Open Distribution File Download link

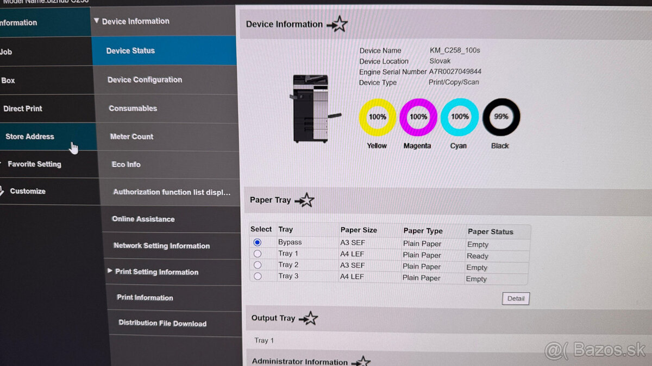pyautogui.click(x=162, y=324)
